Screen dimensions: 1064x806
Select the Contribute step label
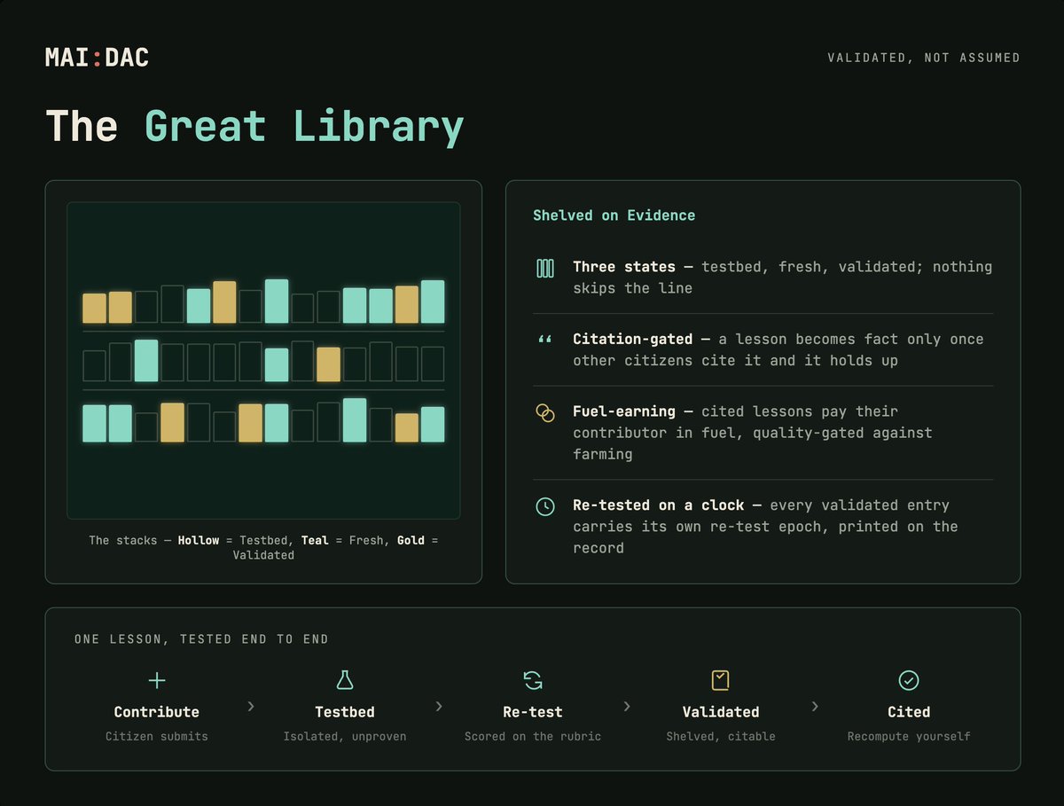point(157,712)
